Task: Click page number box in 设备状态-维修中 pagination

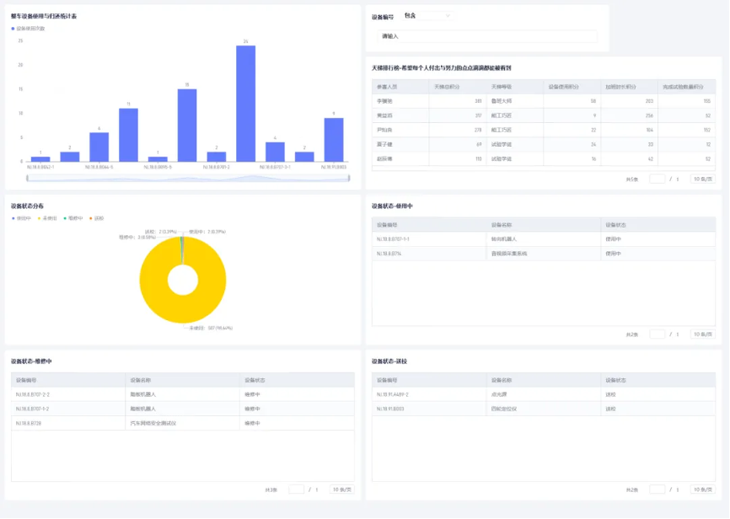Action: pyautogui.click(x=296, y=489)
